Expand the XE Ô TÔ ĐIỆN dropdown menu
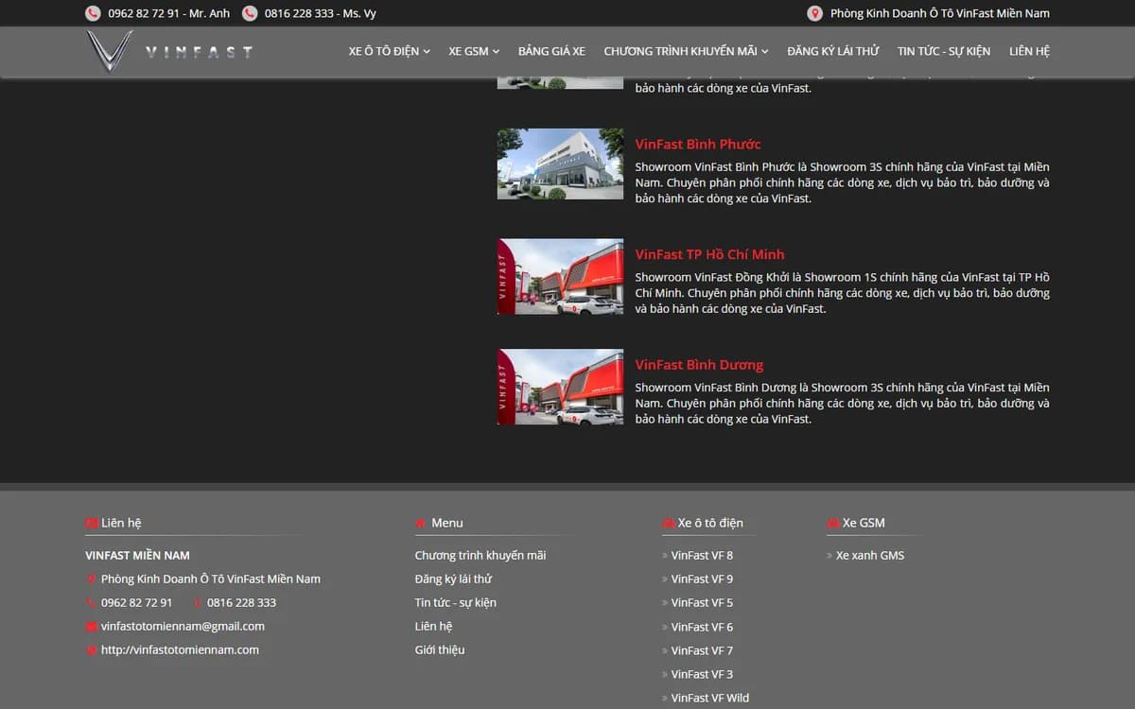This screenshot has height=709, width=1135. tap(389, 51)
